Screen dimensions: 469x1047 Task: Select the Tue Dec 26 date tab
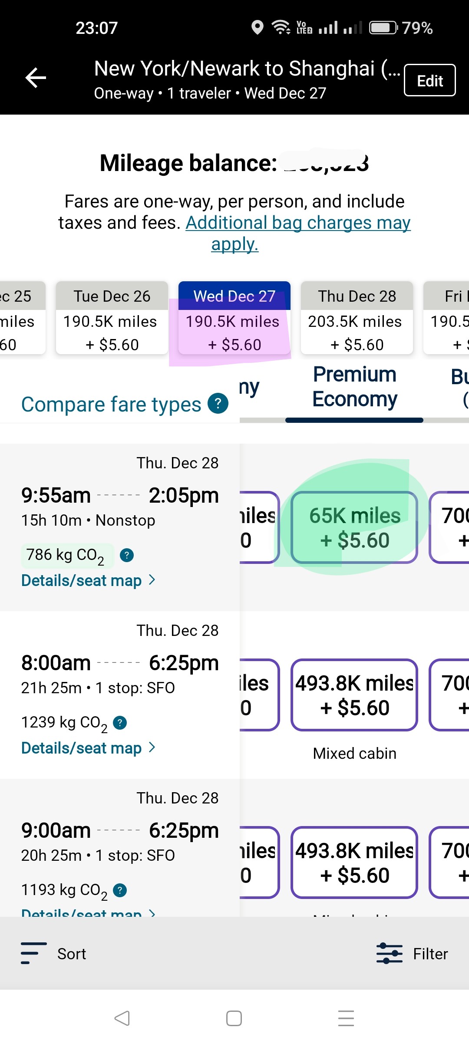pos(112,318)
